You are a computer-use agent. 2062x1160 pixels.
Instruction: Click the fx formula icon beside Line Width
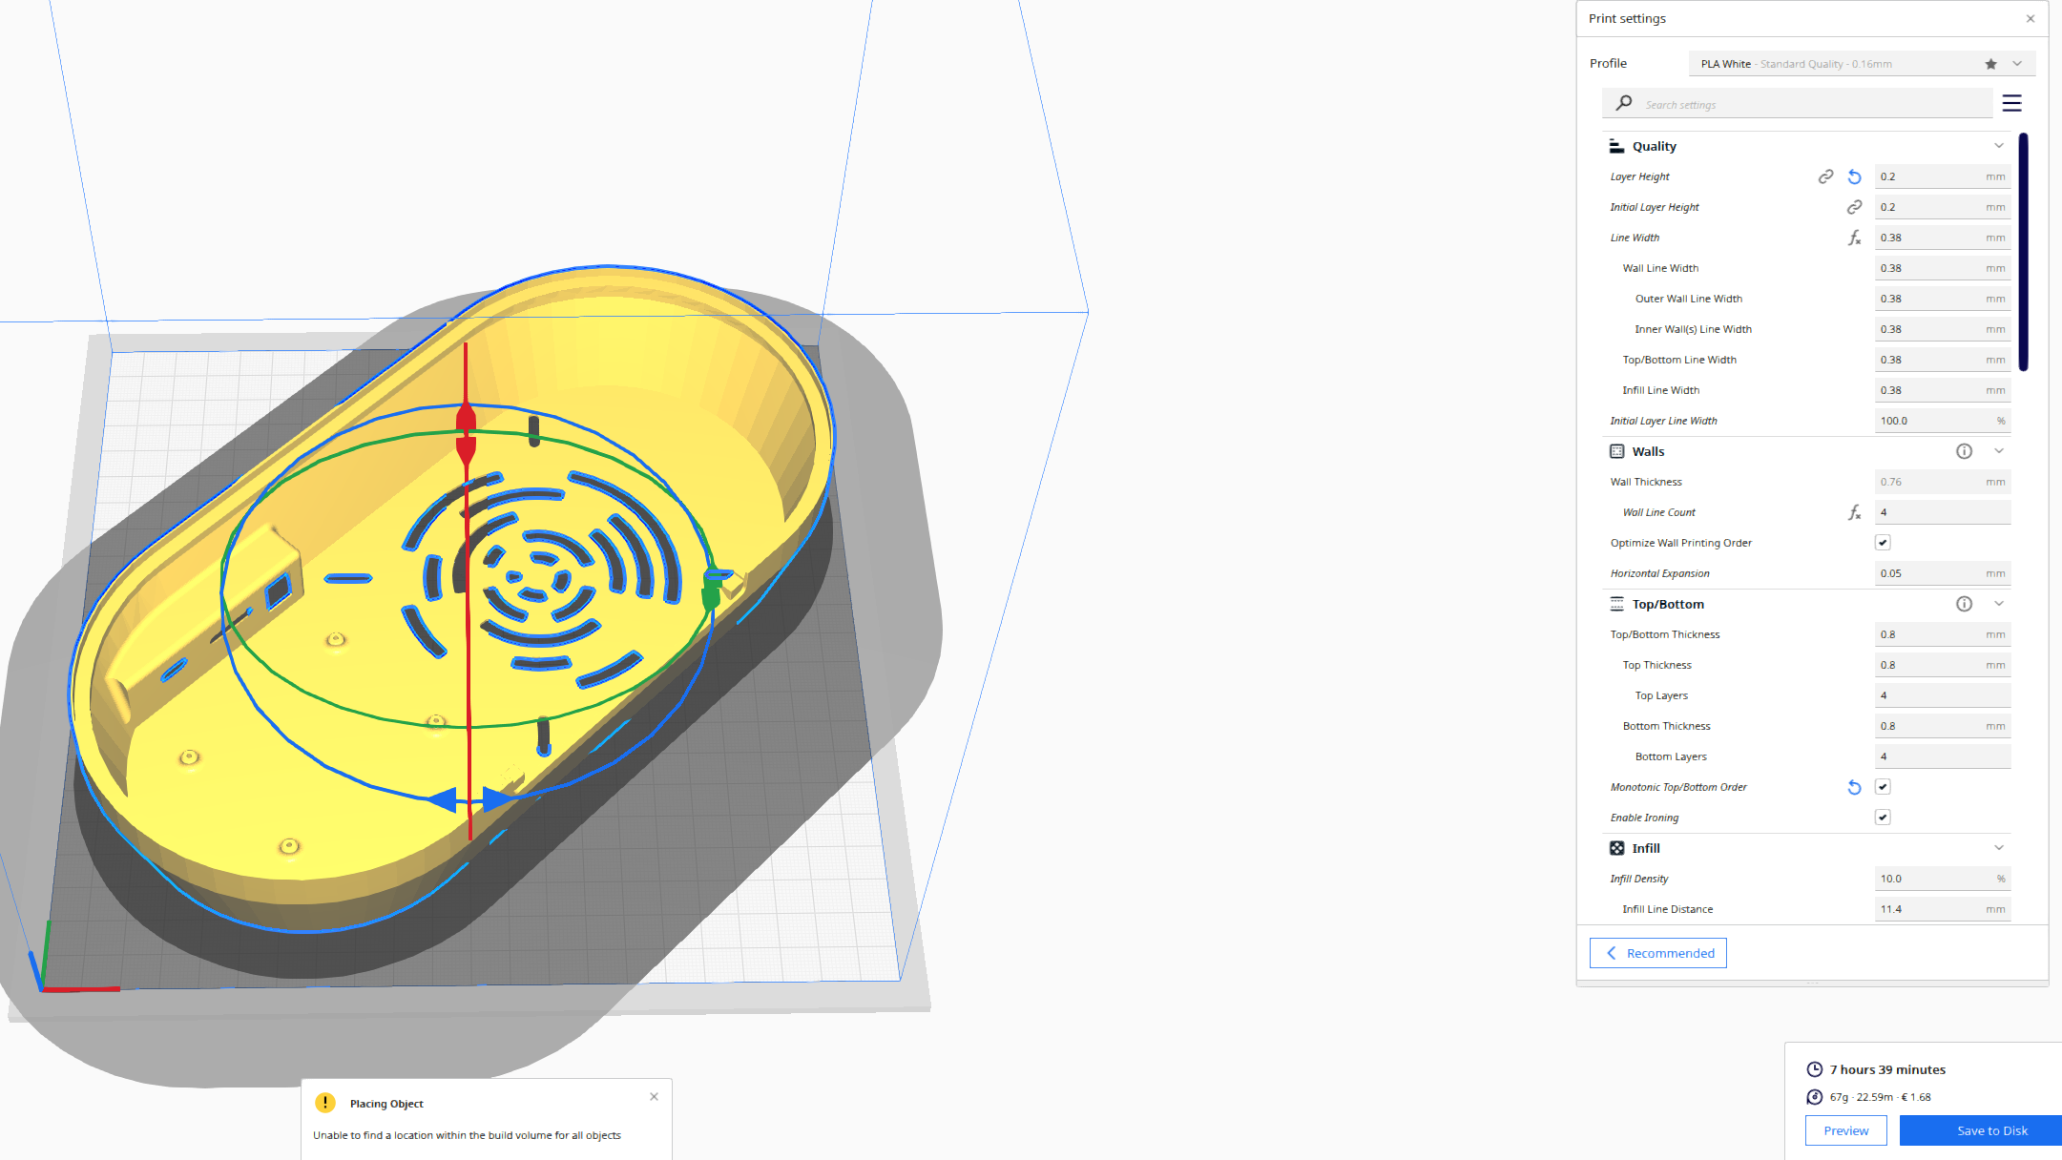point(1856,238)
